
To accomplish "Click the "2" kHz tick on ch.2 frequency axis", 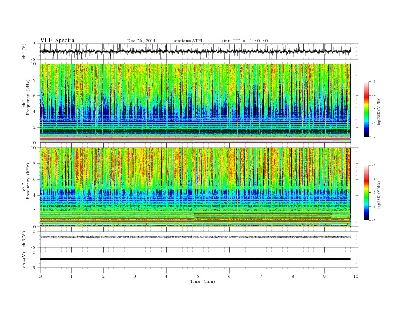I will 35,211.
